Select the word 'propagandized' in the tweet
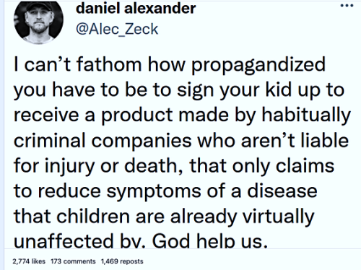The width and height of the screenshot is (361, 270). pos(258,66)
